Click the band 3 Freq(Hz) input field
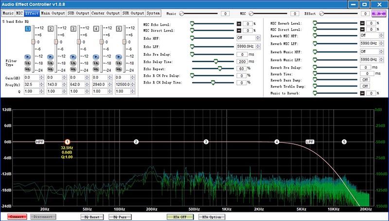Screen dimensions: 389x221 [x=76, y=85]
